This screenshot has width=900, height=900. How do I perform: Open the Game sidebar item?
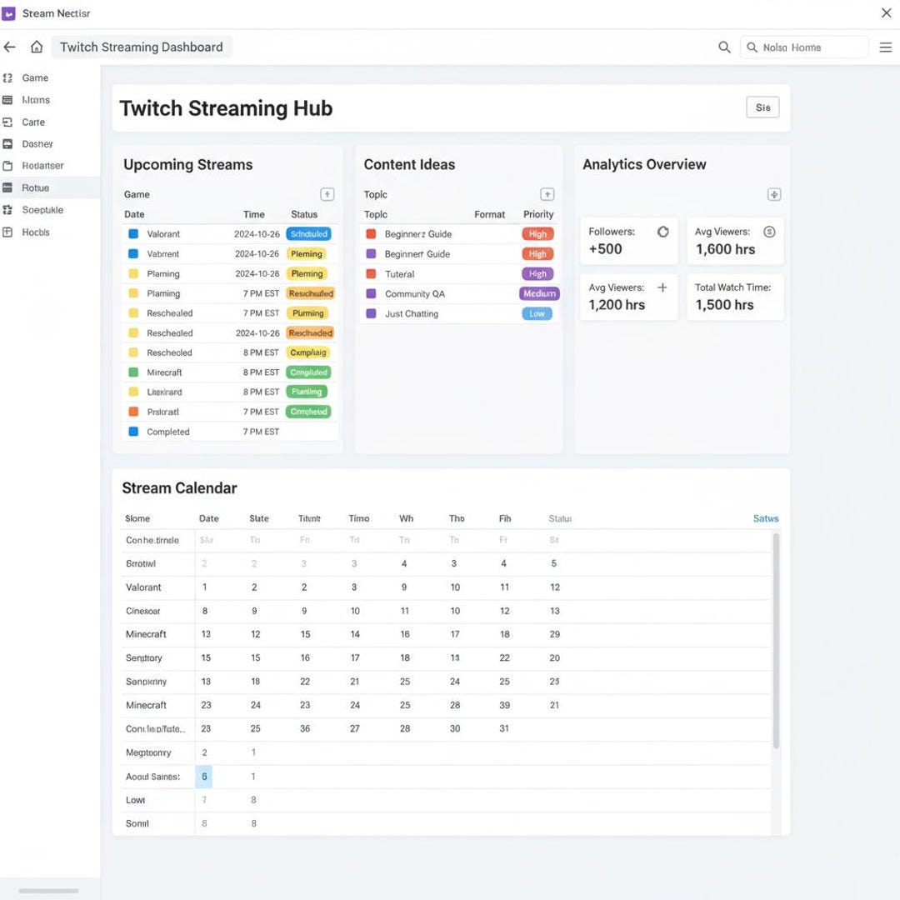point(50,78)
